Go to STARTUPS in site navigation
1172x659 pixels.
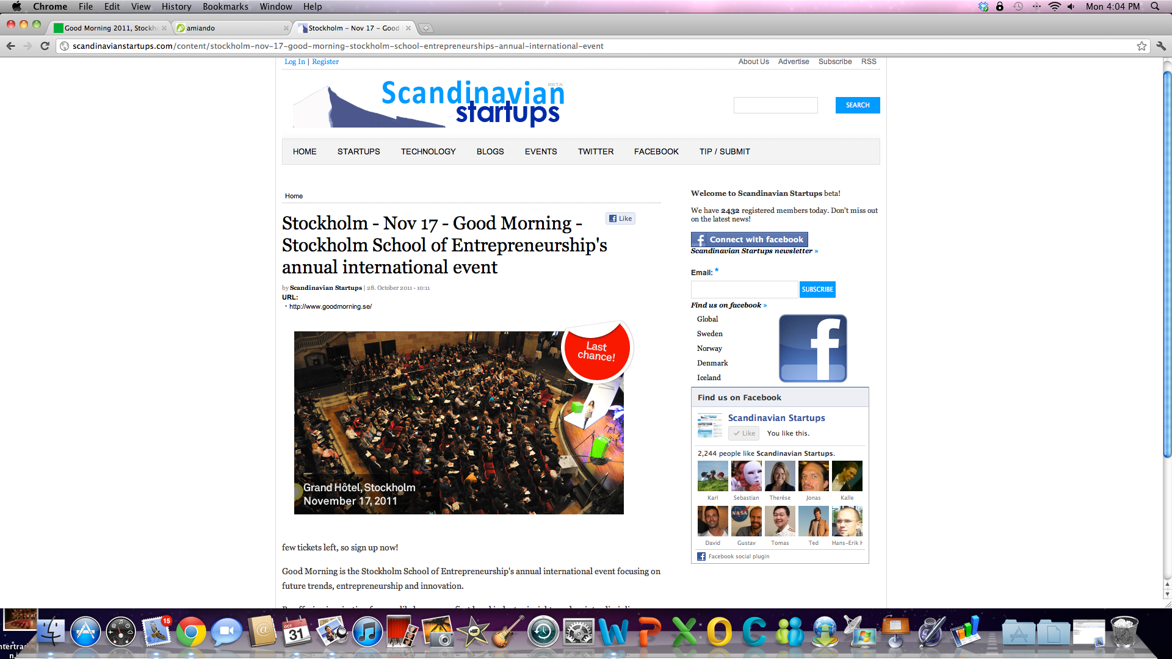[358, 151]
